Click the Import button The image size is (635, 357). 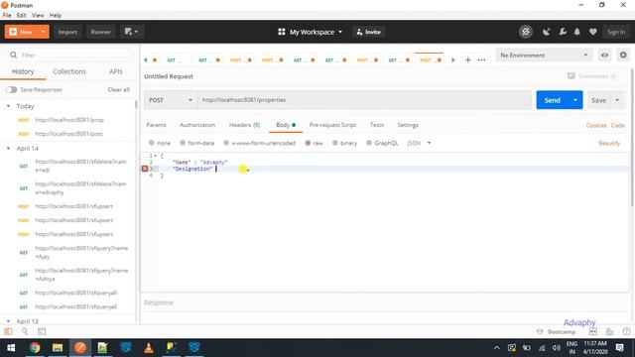tap(67, 32)
